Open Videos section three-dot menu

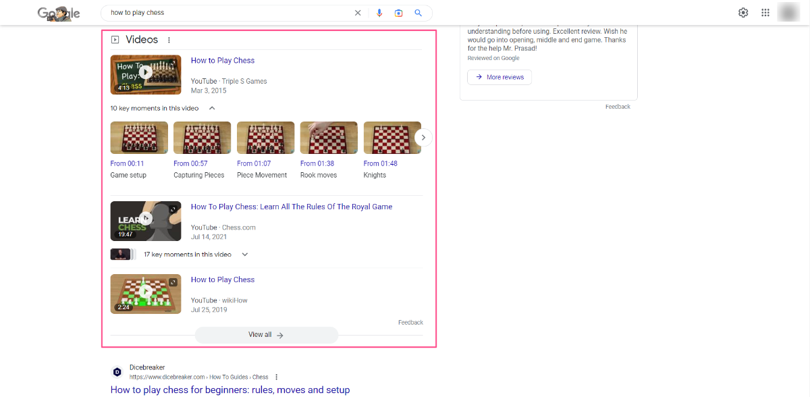[169, 40]
